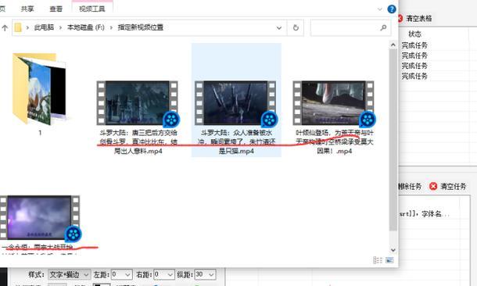Open the 样式 dropdown showing 文字+描边
This screenshot has height=286, width=477.
coord(69,275)
